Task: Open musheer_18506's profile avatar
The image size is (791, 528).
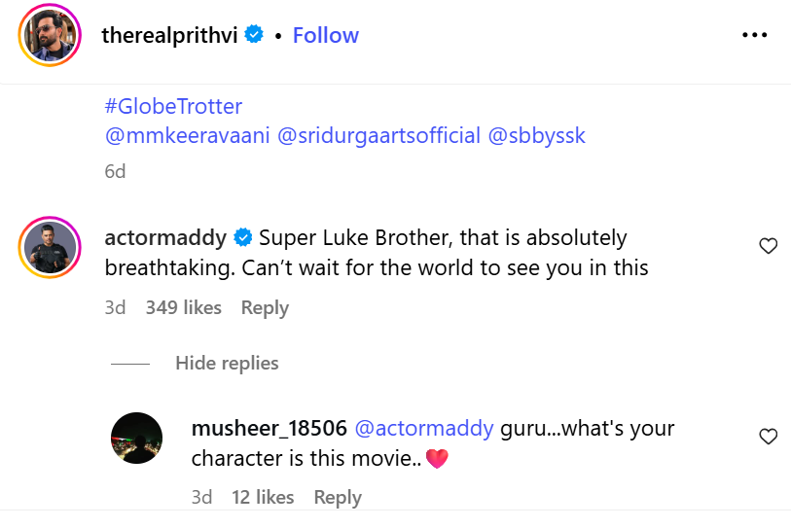Action: pyautogui.click(x=137, y=438)
